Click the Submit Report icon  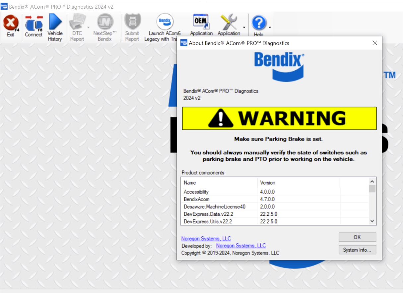point(132,22)
